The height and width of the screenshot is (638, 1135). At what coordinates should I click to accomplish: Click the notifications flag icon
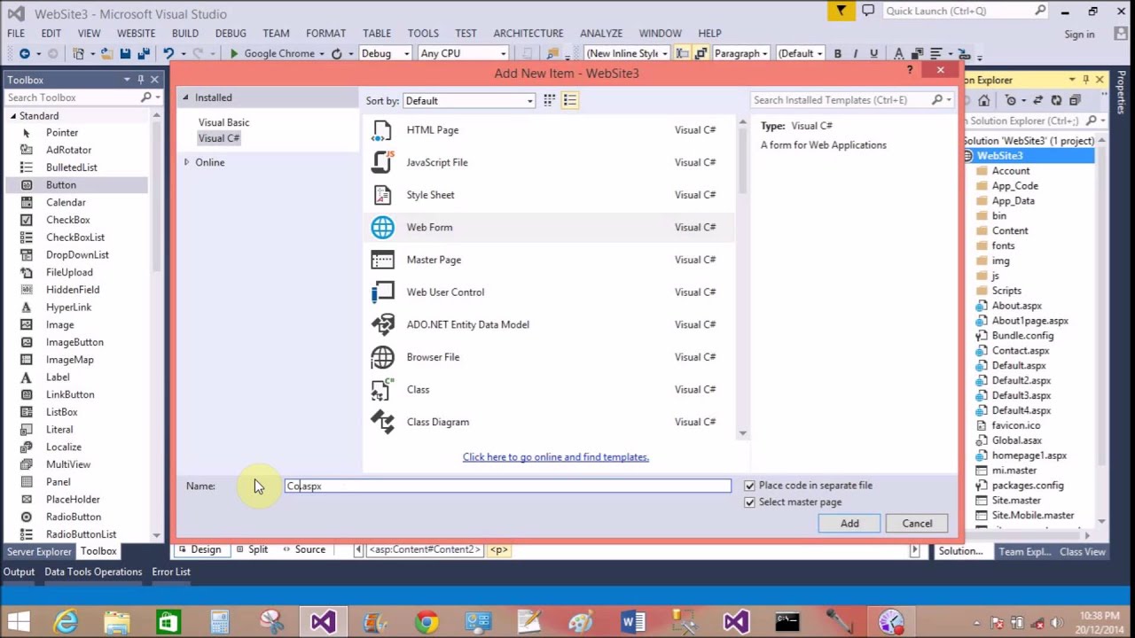click(x=841, y=12)
